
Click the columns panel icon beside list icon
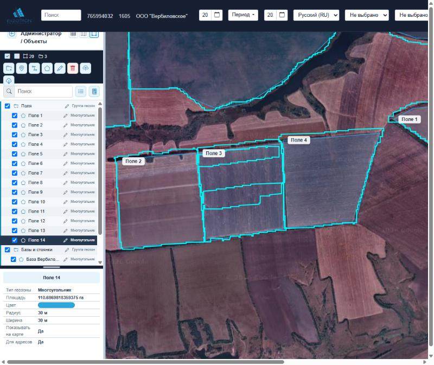click(94, 91)
